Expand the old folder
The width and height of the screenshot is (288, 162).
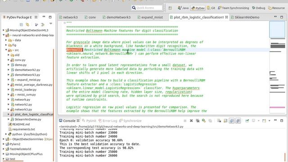pyautogui.click(x=9, y=55)
